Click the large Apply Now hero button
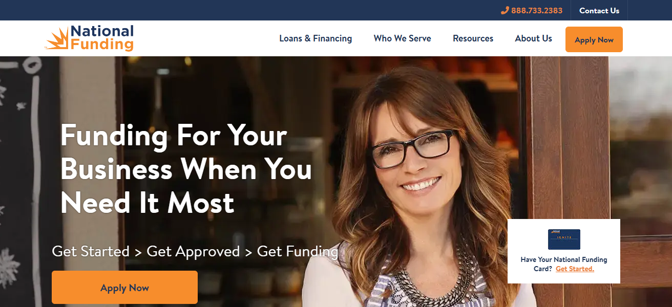Viewport: 672px width, 307px height. coord(124,288)
